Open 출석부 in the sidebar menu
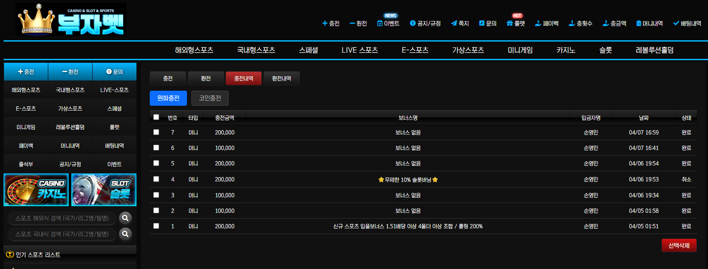Screen dimensions: 708x269 coord(26,164)
